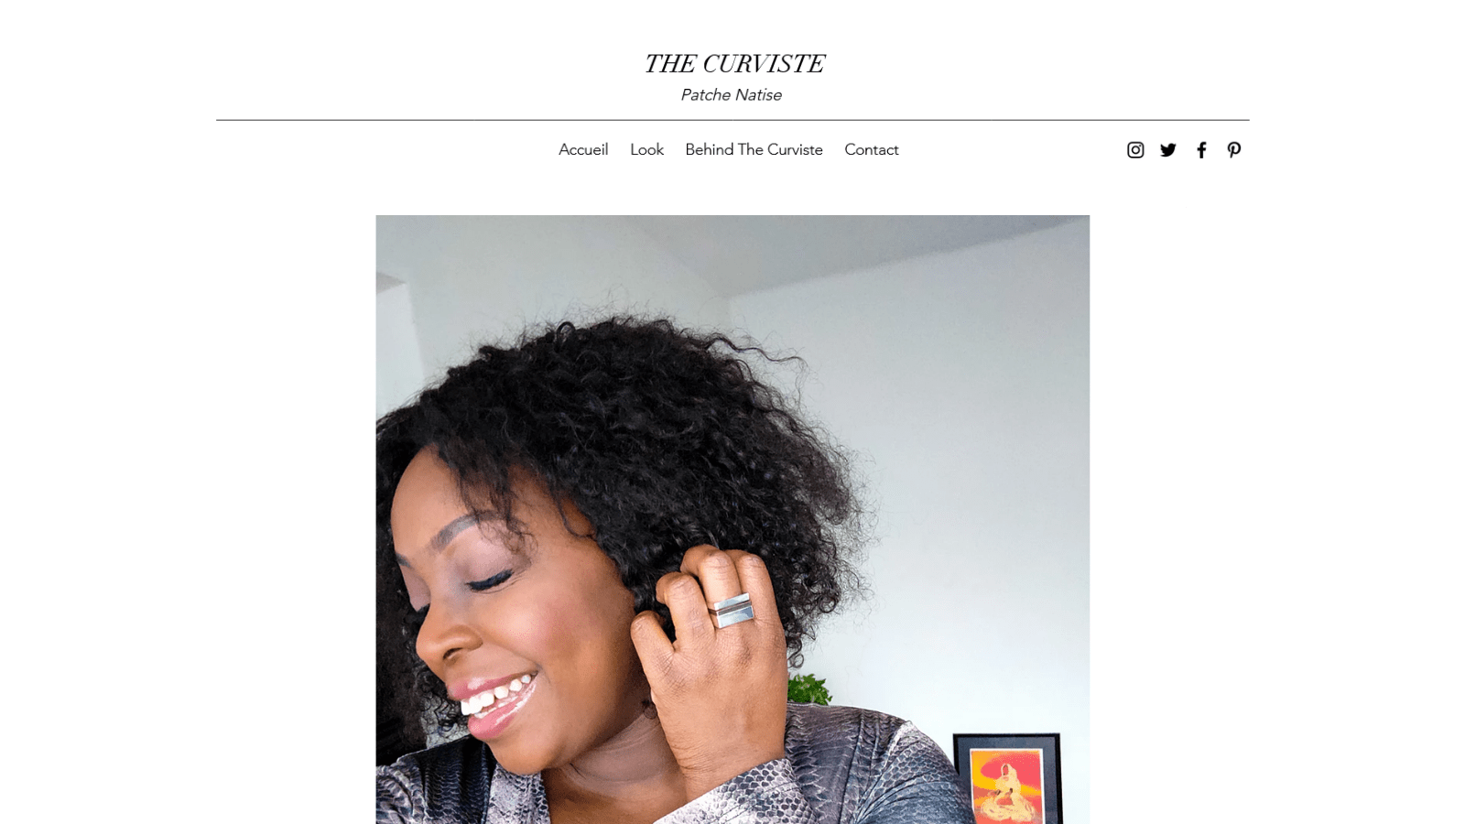
Task: Click the Patche Natise subtitle
Action: coord(731,95)
